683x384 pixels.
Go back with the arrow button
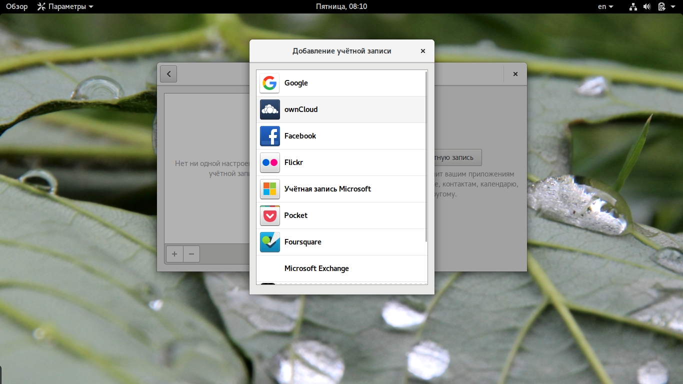[168, 74]
